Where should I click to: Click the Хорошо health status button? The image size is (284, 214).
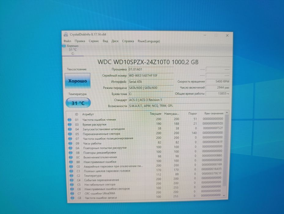pyautogui.click(x=78, y=81)
